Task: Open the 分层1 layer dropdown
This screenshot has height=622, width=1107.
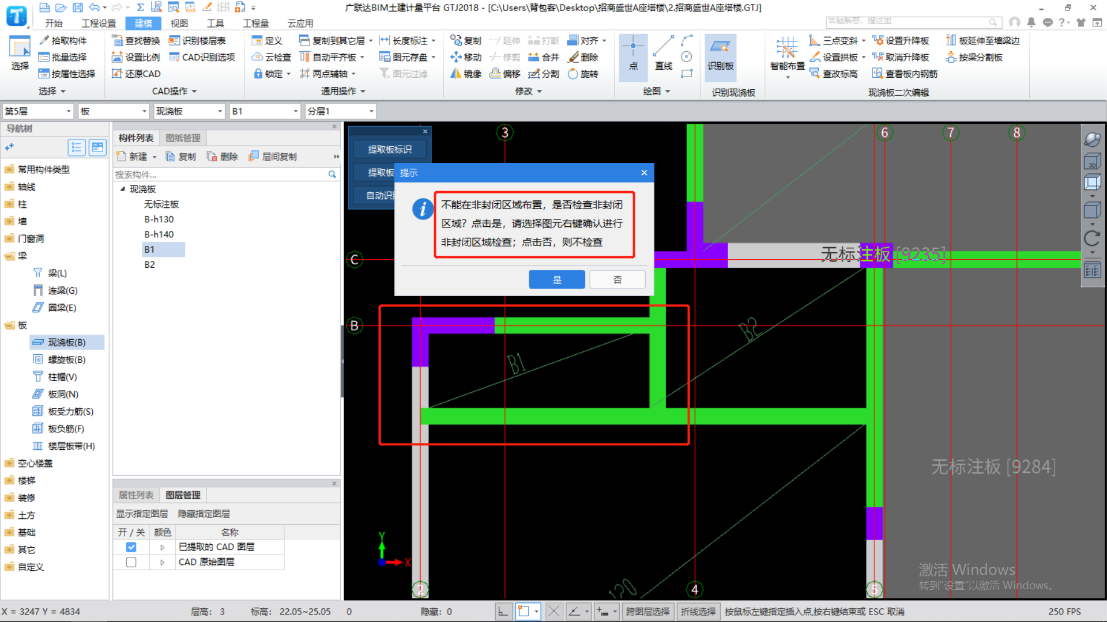Action: click(340, 111)
